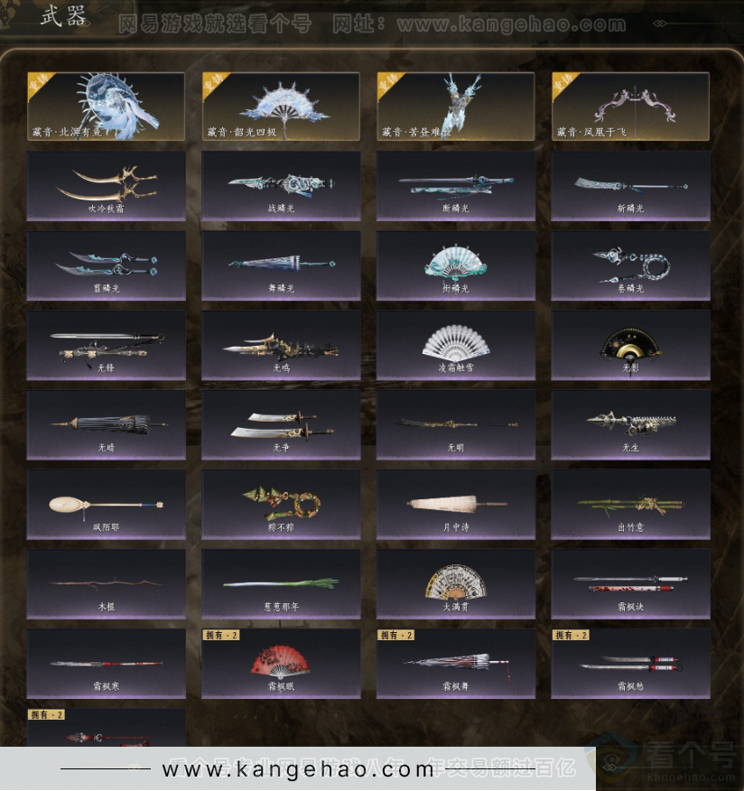
Task: Click the www.kangehao.com link at bottom
Action: pos(298,769)
